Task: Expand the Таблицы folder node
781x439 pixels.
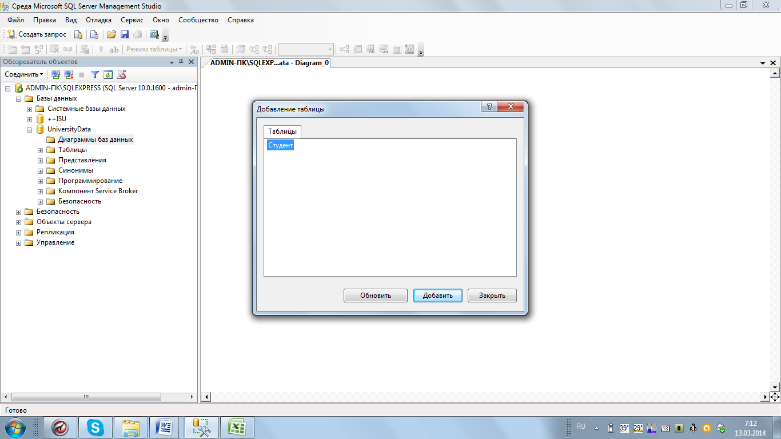Action: click(41, 150)
